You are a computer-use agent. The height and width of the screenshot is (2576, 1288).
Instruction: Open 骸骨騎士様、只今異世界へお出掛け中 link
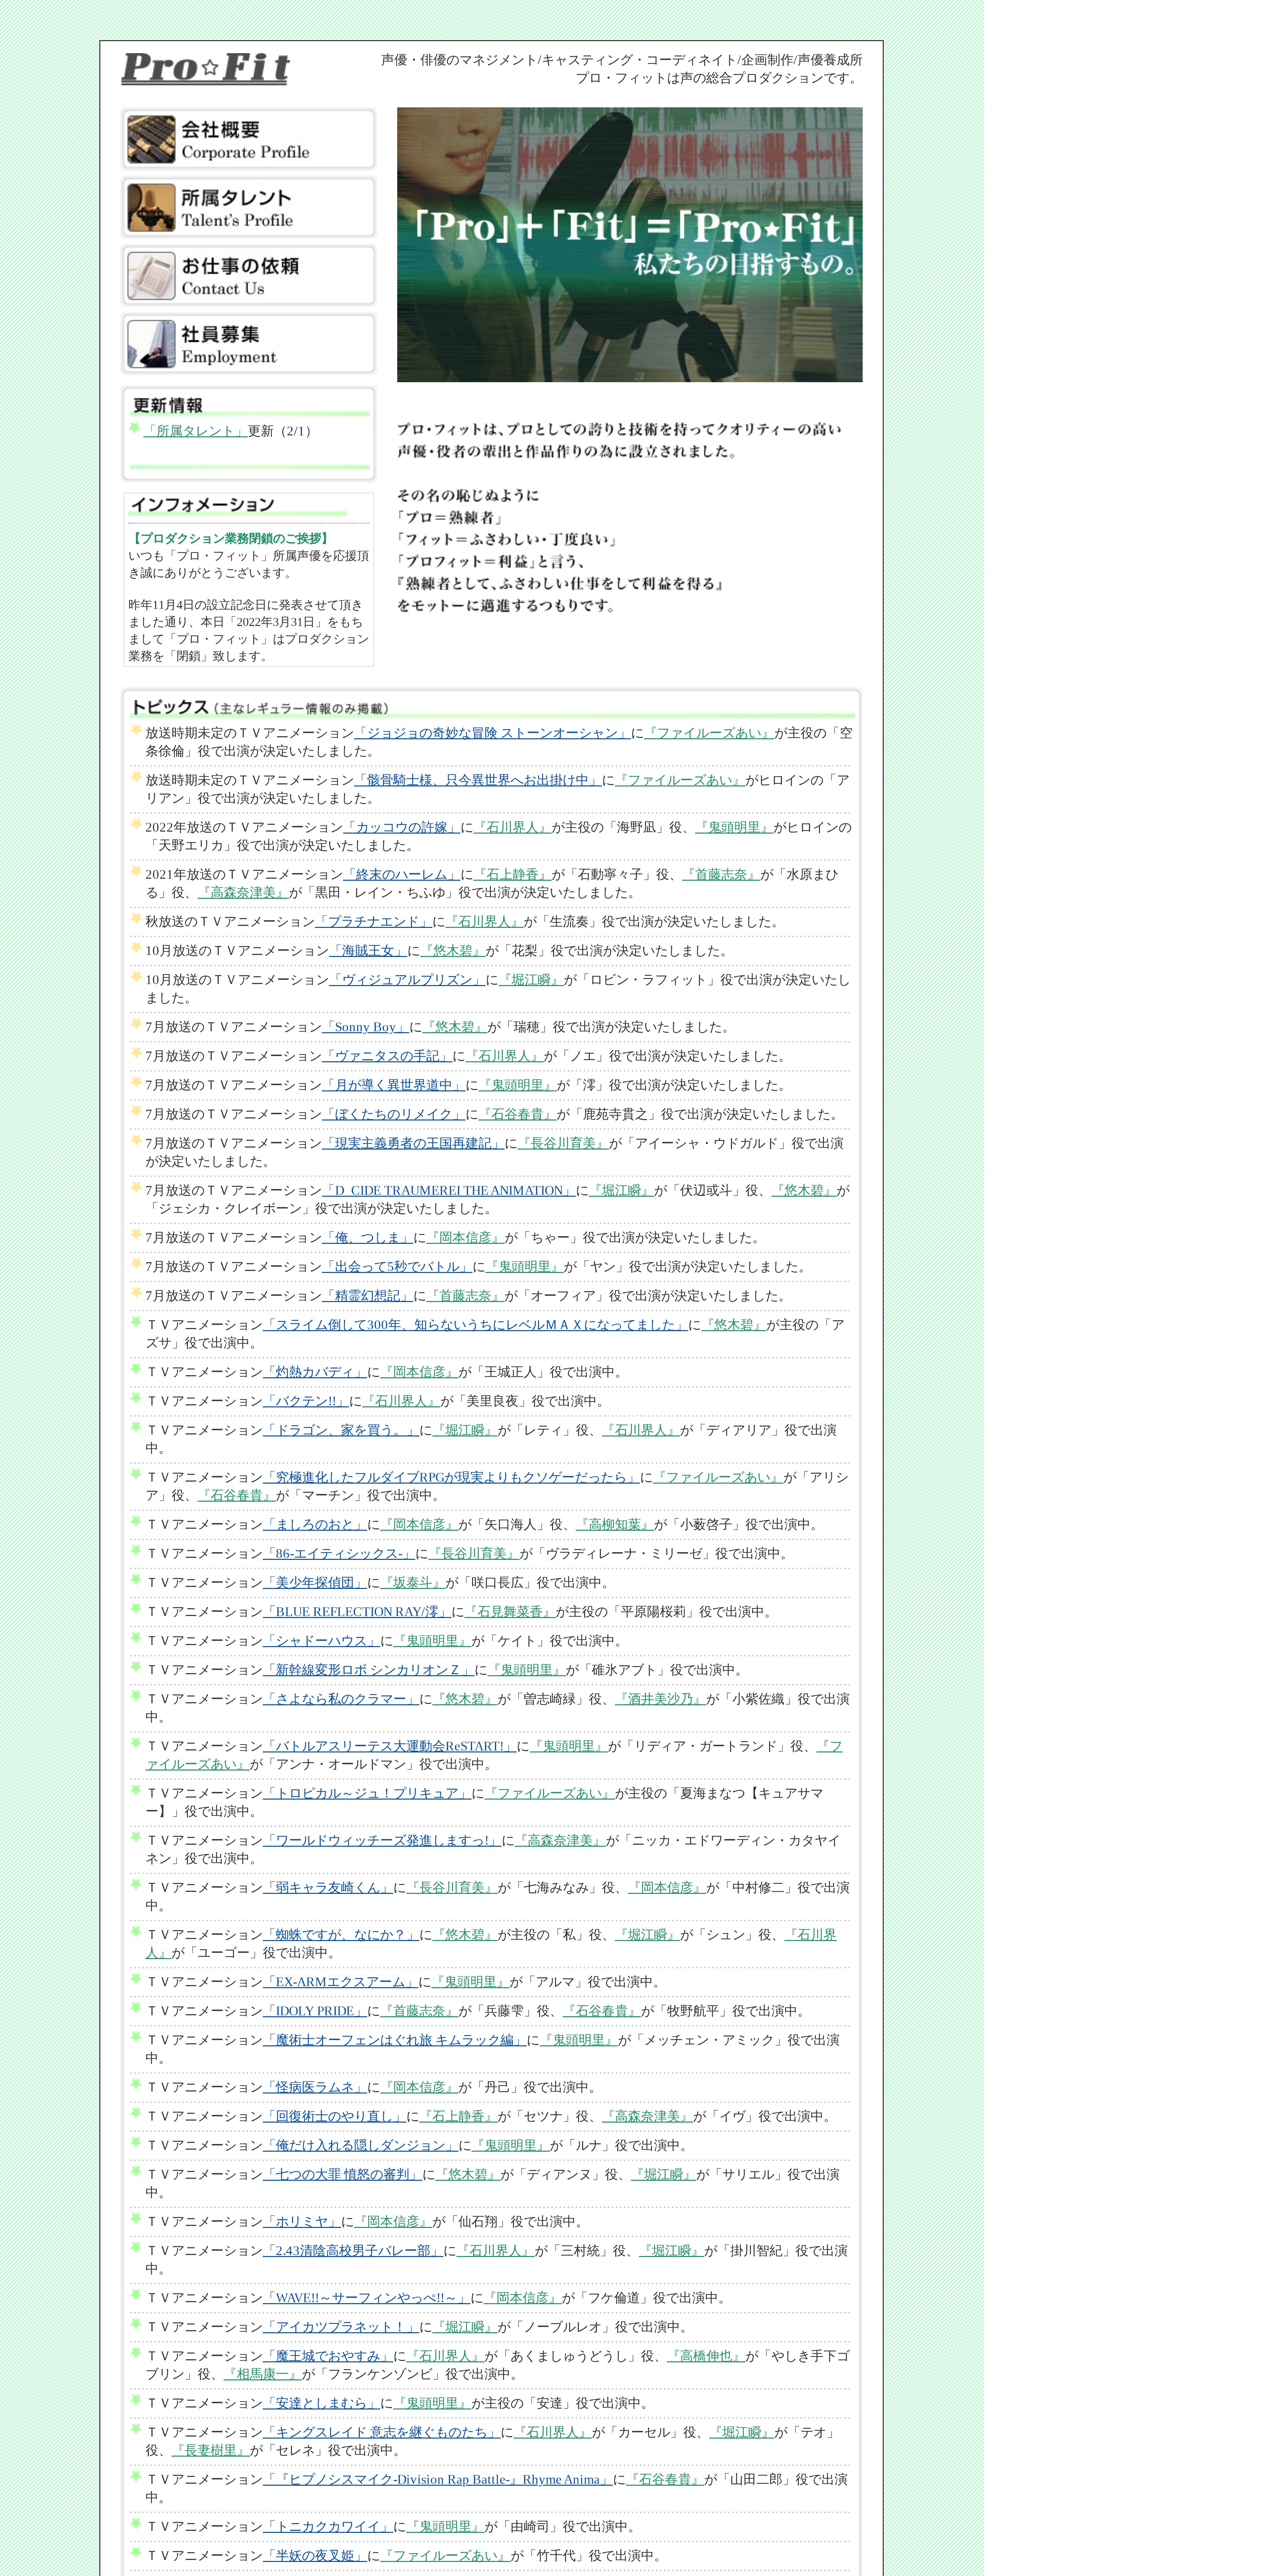pyautogui.click(x=478, y=780)
